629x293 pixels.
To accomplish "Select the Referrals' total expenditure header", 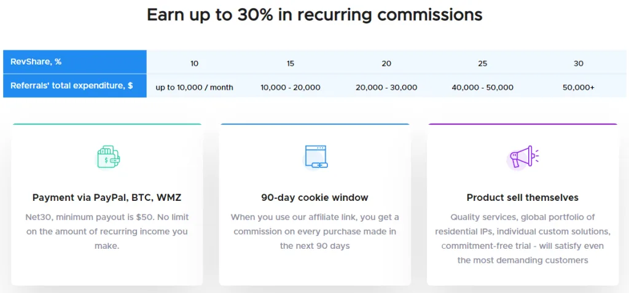I will 75,85.
